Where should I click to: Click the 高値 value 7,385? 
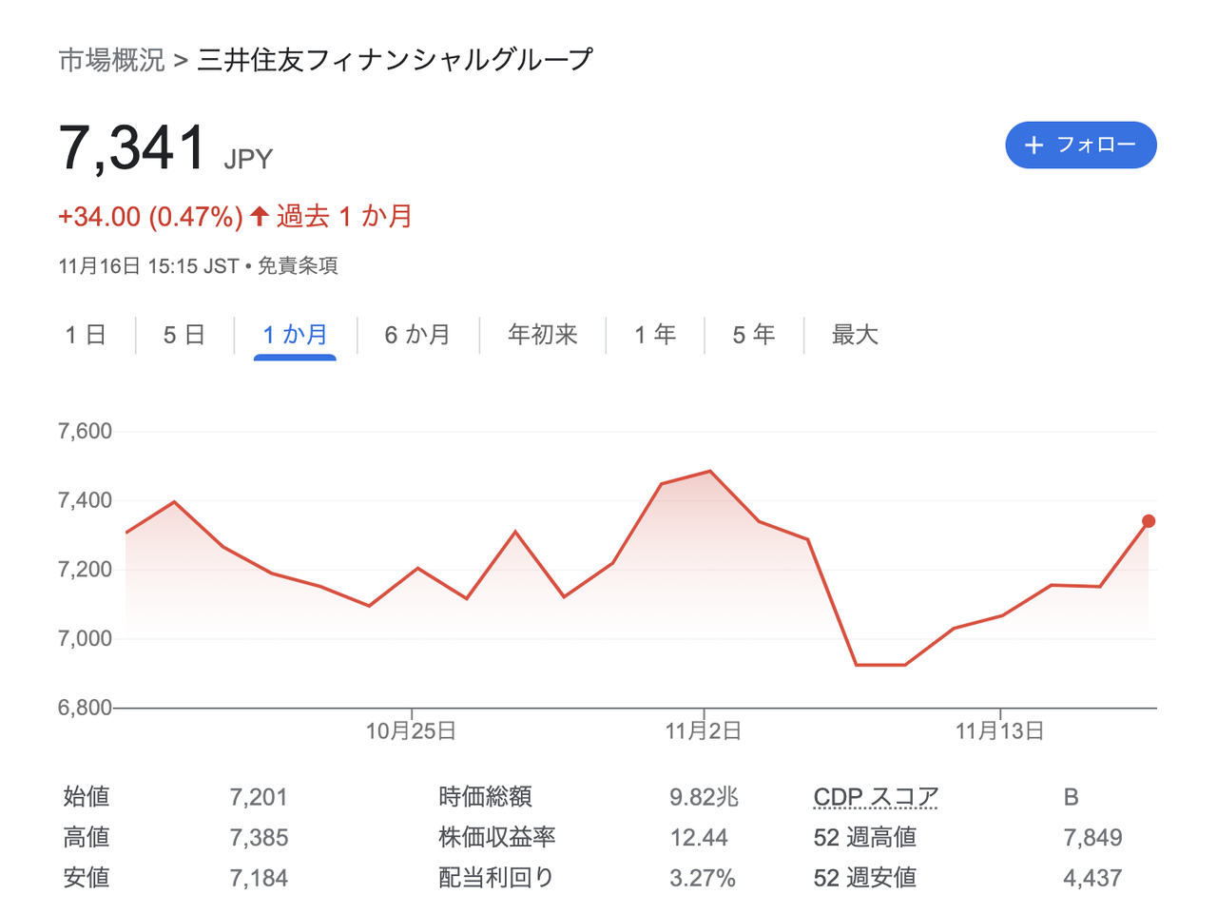click(259, 838)
